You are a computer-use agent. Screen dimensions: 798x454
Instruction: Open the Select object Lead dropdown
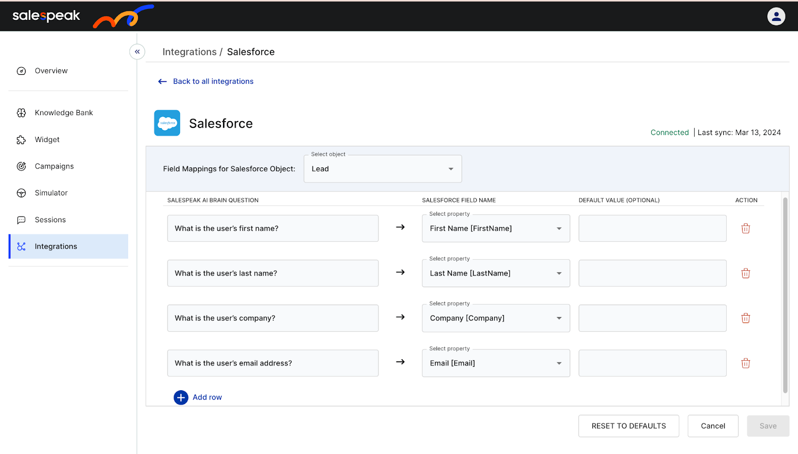383,169
